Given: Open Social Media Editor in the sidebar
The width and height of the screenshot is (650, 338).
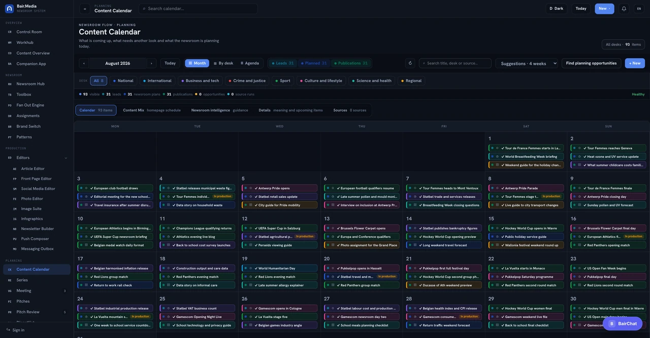Looking at the screenshot, I should coord(40,189).
